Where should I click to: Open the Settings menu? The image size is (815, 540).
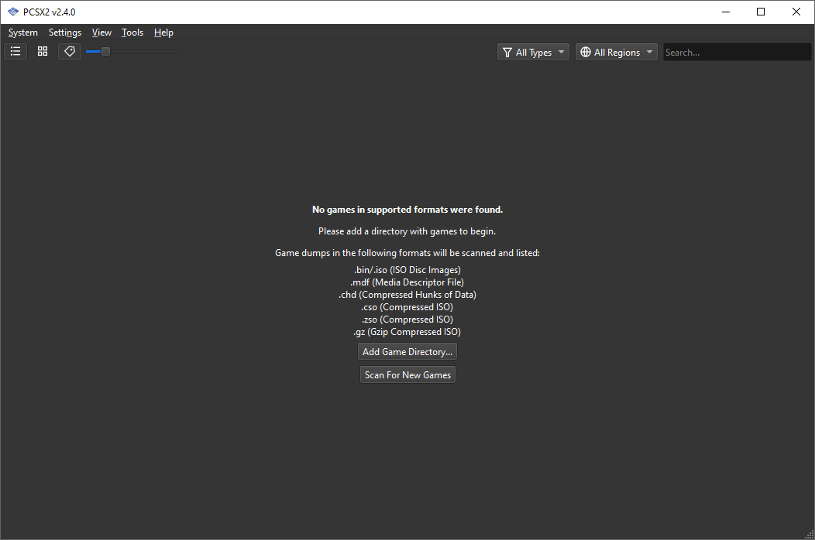tap(65, 32)
